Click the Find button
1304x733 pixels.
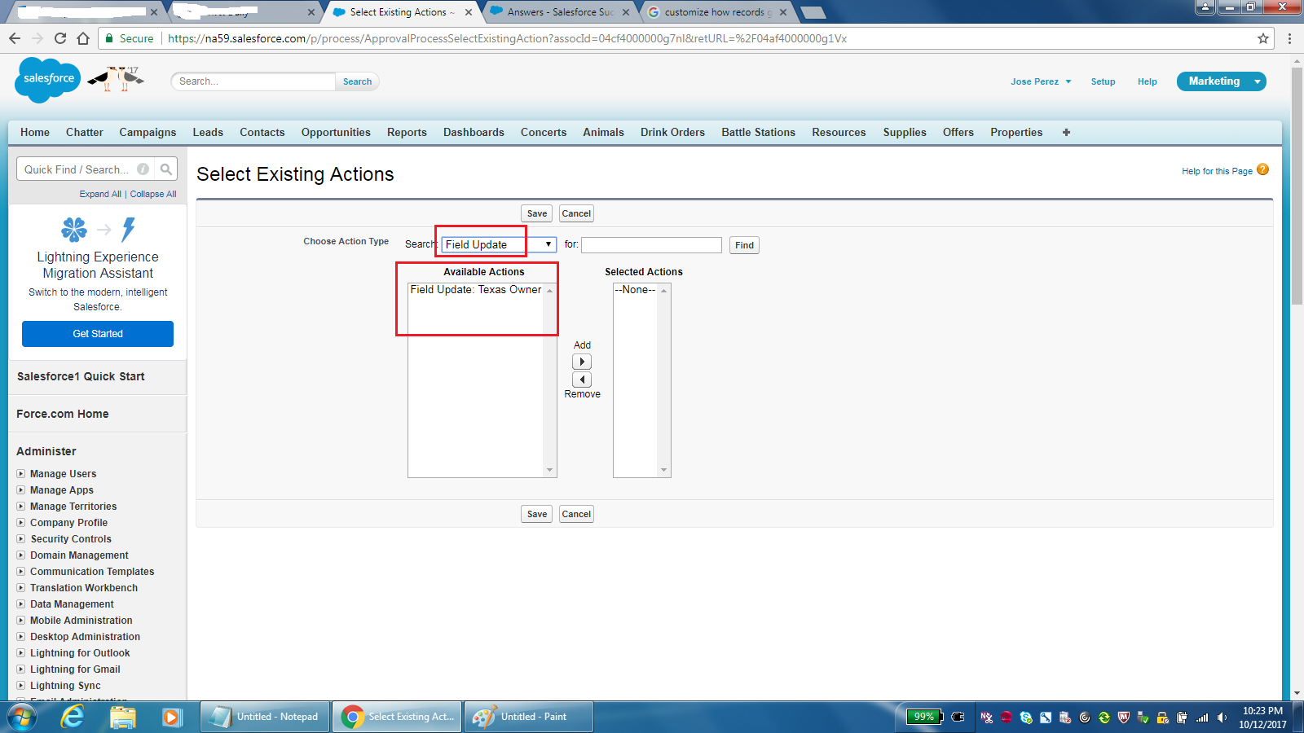(x=744, y=245)
